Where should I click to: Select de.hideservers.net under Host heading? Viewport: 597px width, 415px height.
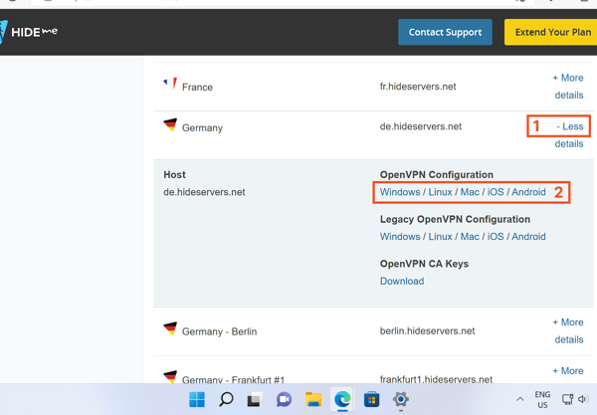coord(204,192)
